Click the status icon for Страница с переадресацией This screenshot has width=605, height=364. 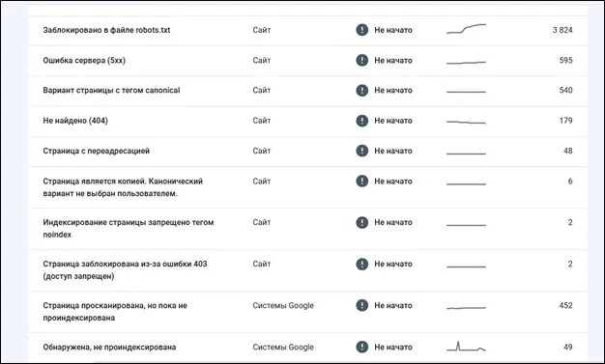361,151
